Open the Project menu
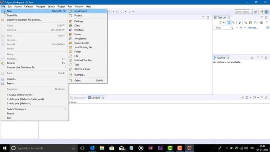270x152 pixels. (x=61, y=7)
